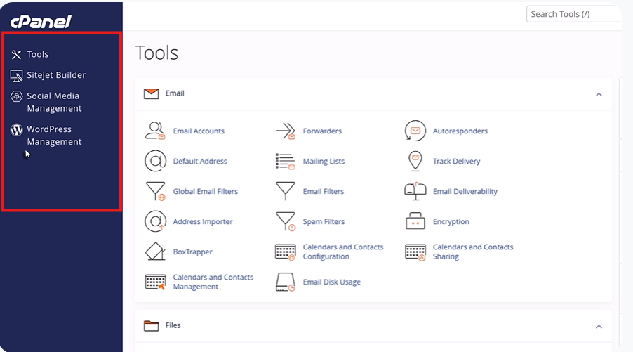Viewport: 633px width, 352px height.
Task: Click the Email Filters funnel icon
Action: [286, 190]
